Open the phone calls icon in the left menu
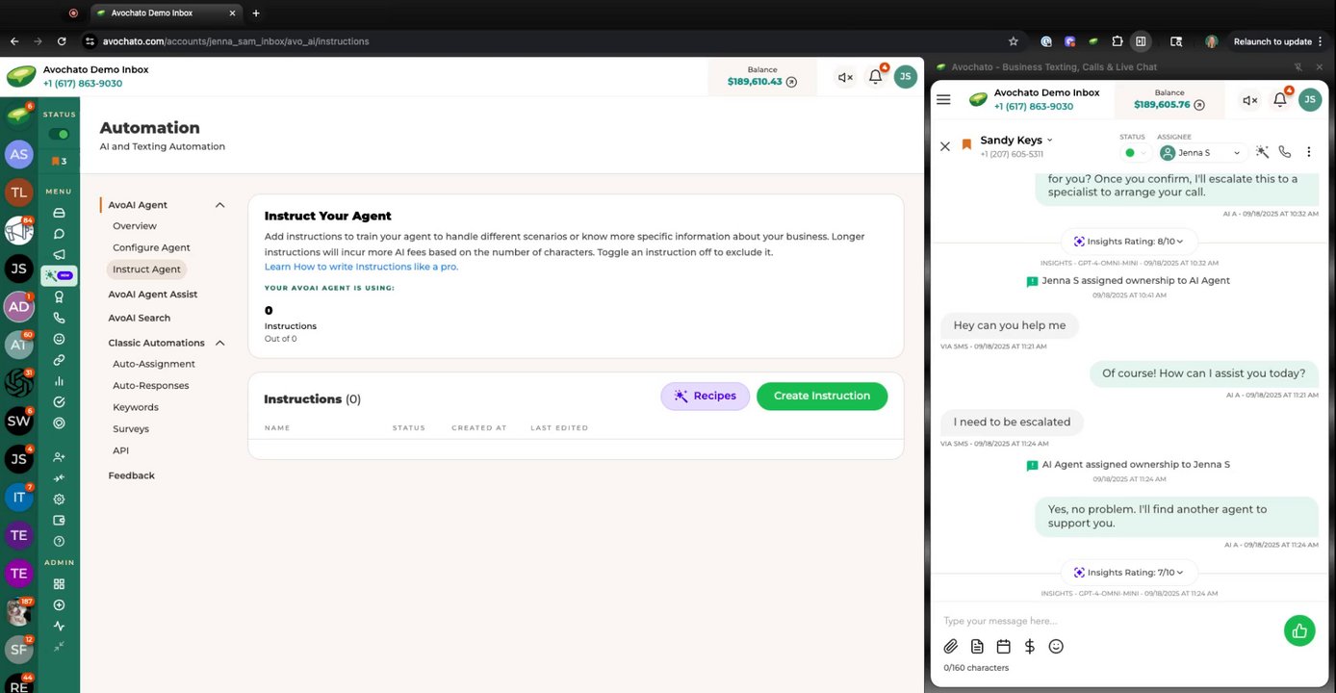 coord(59,318)
